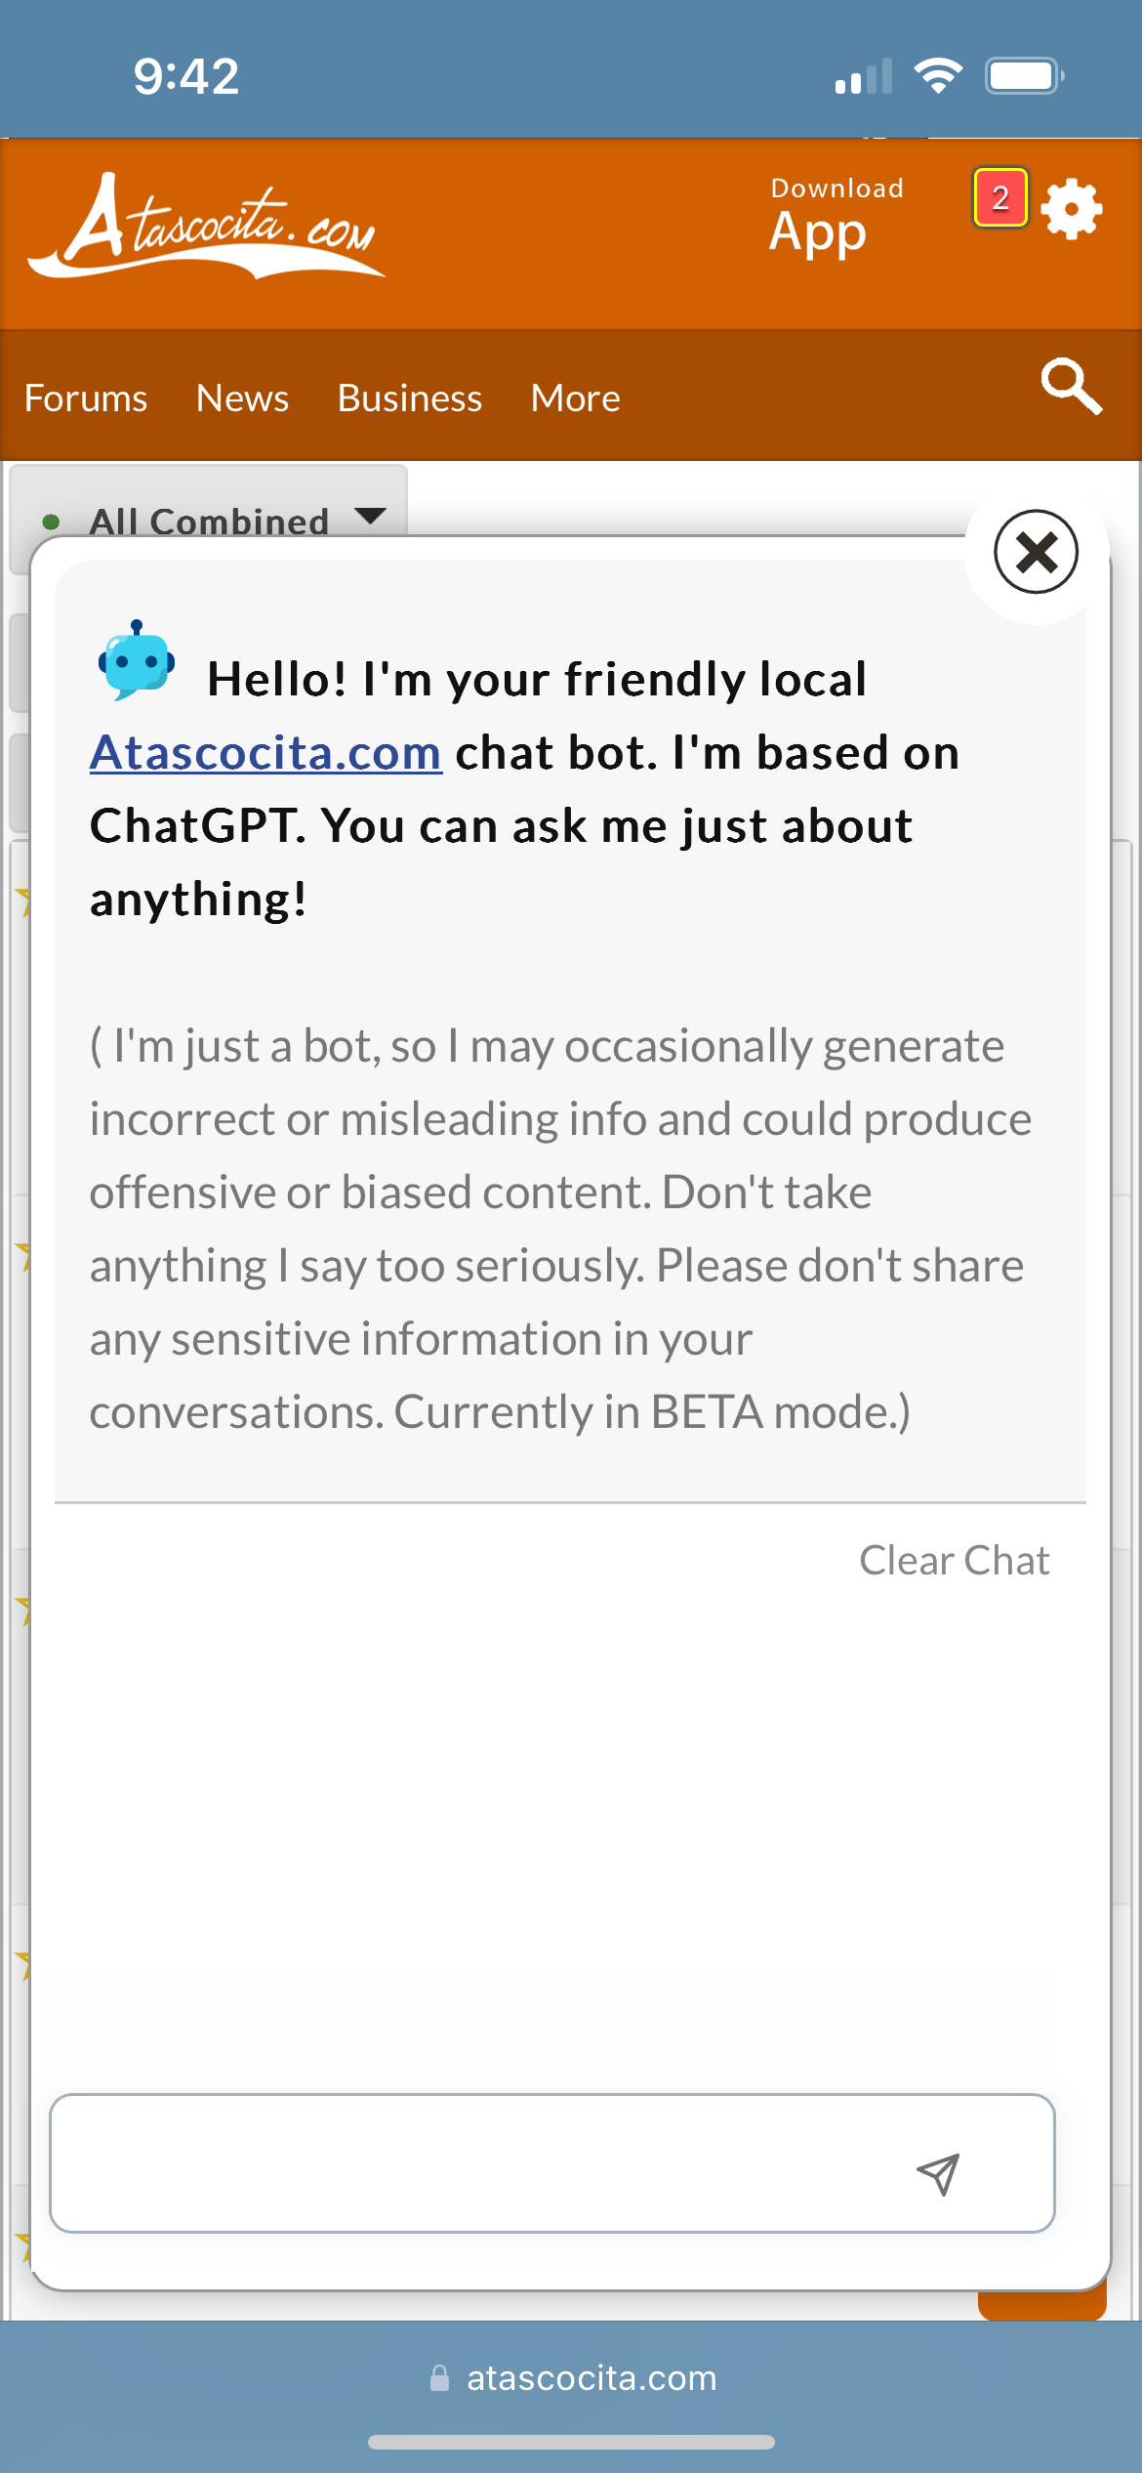Viewport: 1142px width, 2473px height.
Task: Tap the battery indicator in the status bar
Action: (1023, 75)
